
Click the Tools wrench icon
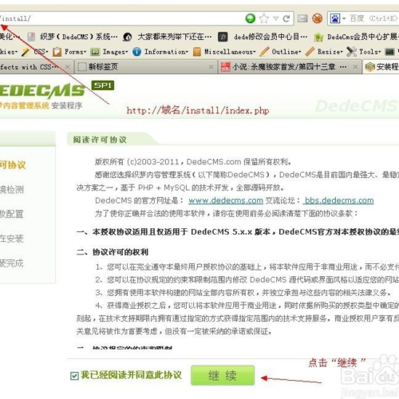351,52
